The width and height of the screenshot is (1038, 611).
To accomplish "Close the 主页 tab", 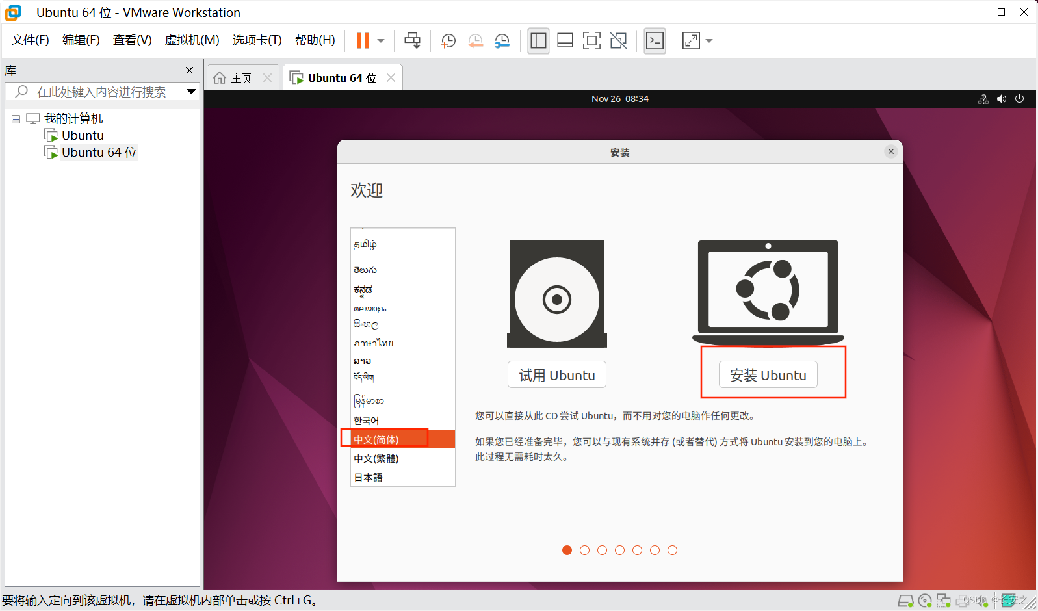I will pyautogui.click(x=267, y=78).
